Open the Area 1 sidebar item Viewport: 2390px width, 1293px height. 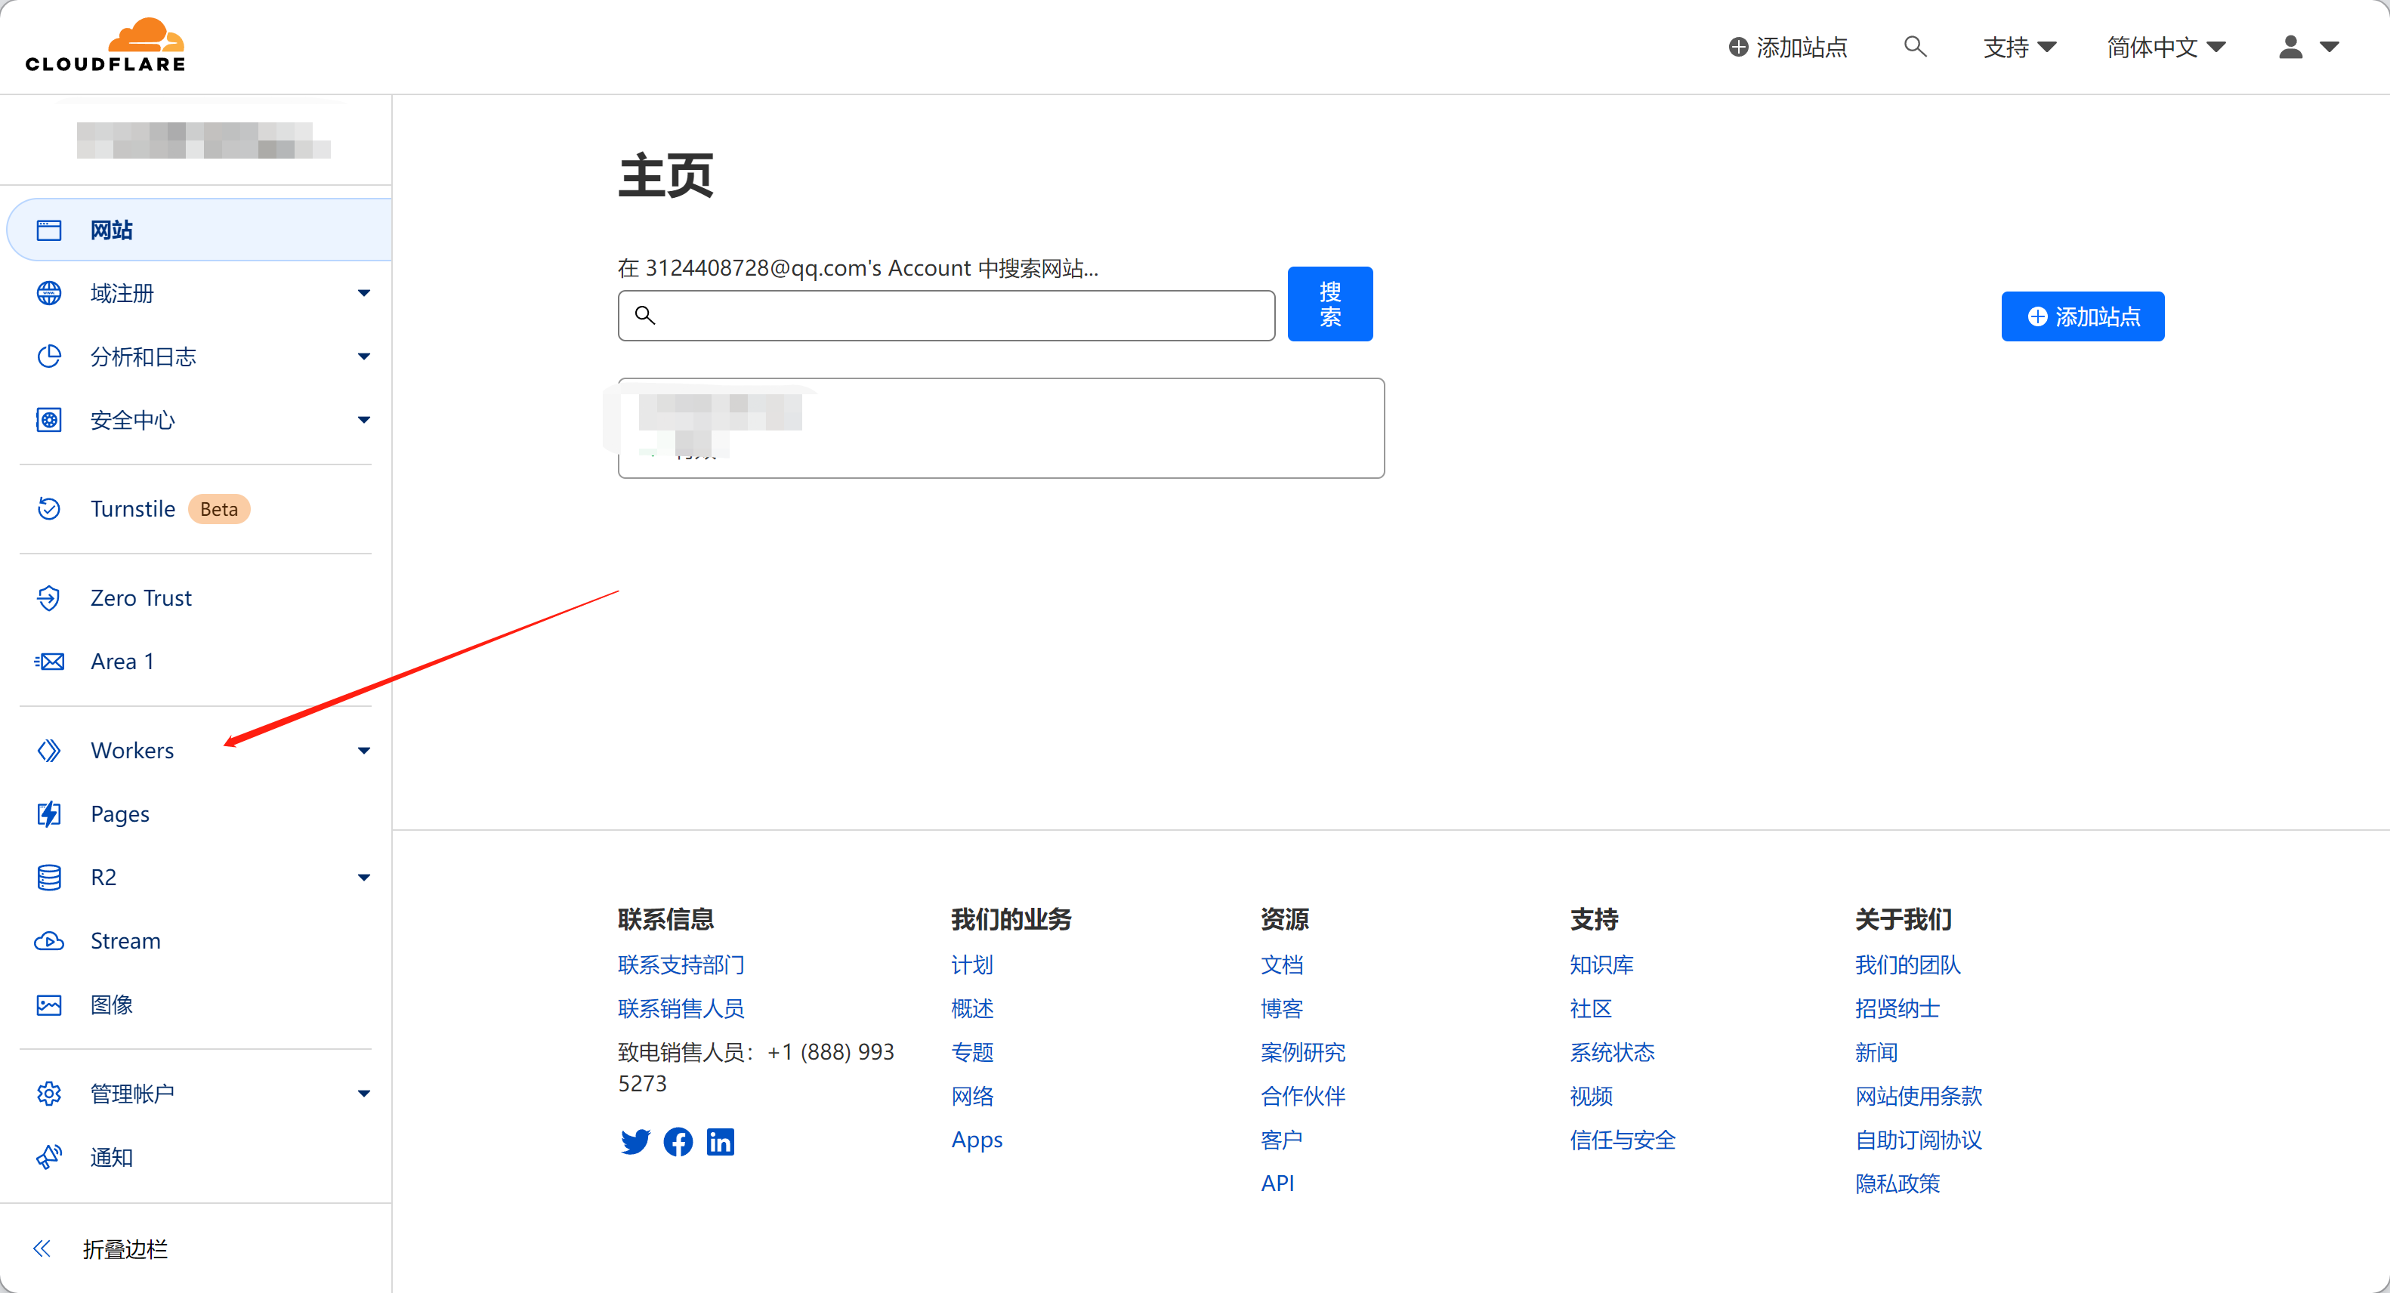[122, 662]
